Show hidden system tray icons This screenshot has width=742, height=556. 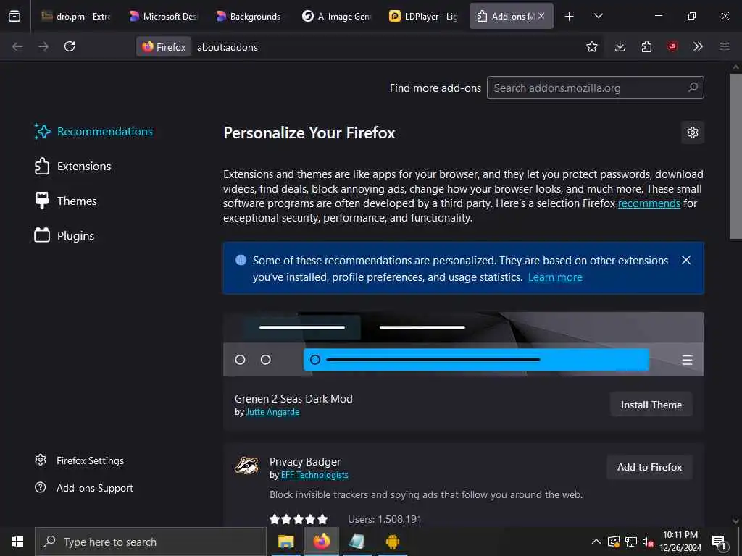[596, 542]
